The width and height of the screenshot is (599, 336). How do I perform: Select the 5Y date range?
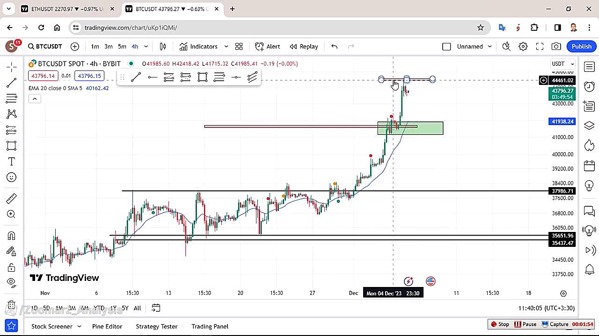[125, 308]
